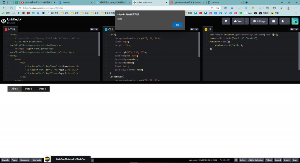
Task: Open the Export menu
Action: point(287,160)
